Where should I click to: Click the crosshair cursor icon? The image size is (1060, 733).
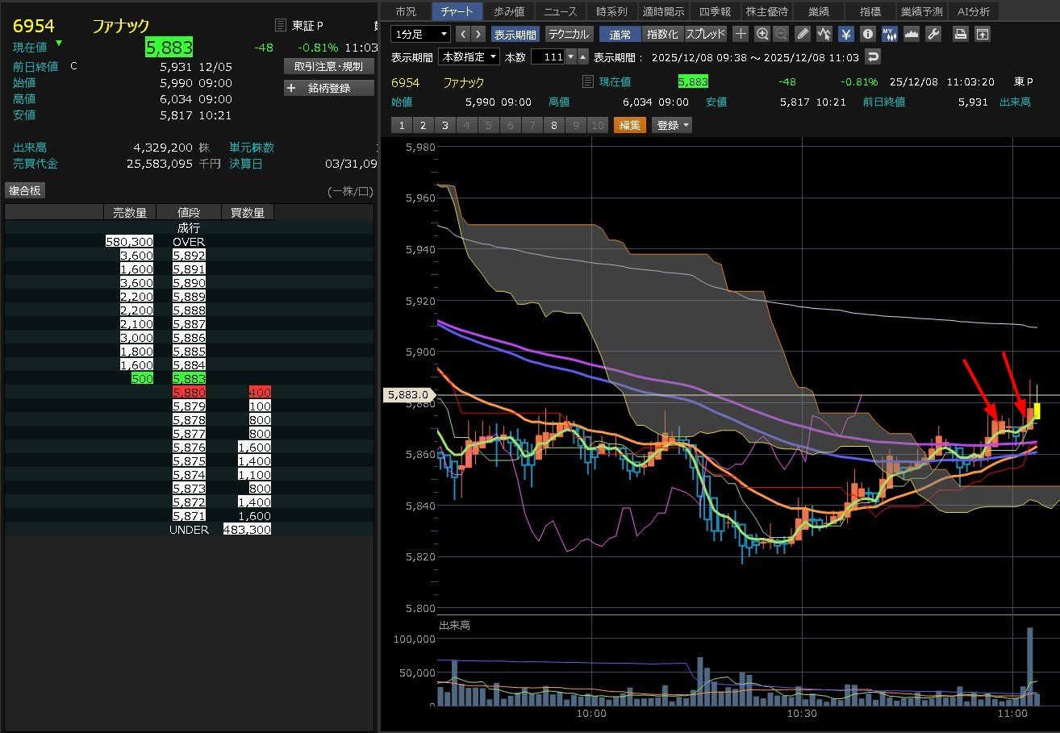741,34
